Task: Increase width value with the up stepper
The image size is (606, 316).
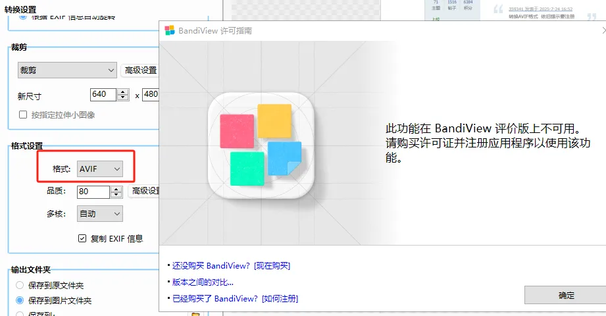Action: [123, 92]
